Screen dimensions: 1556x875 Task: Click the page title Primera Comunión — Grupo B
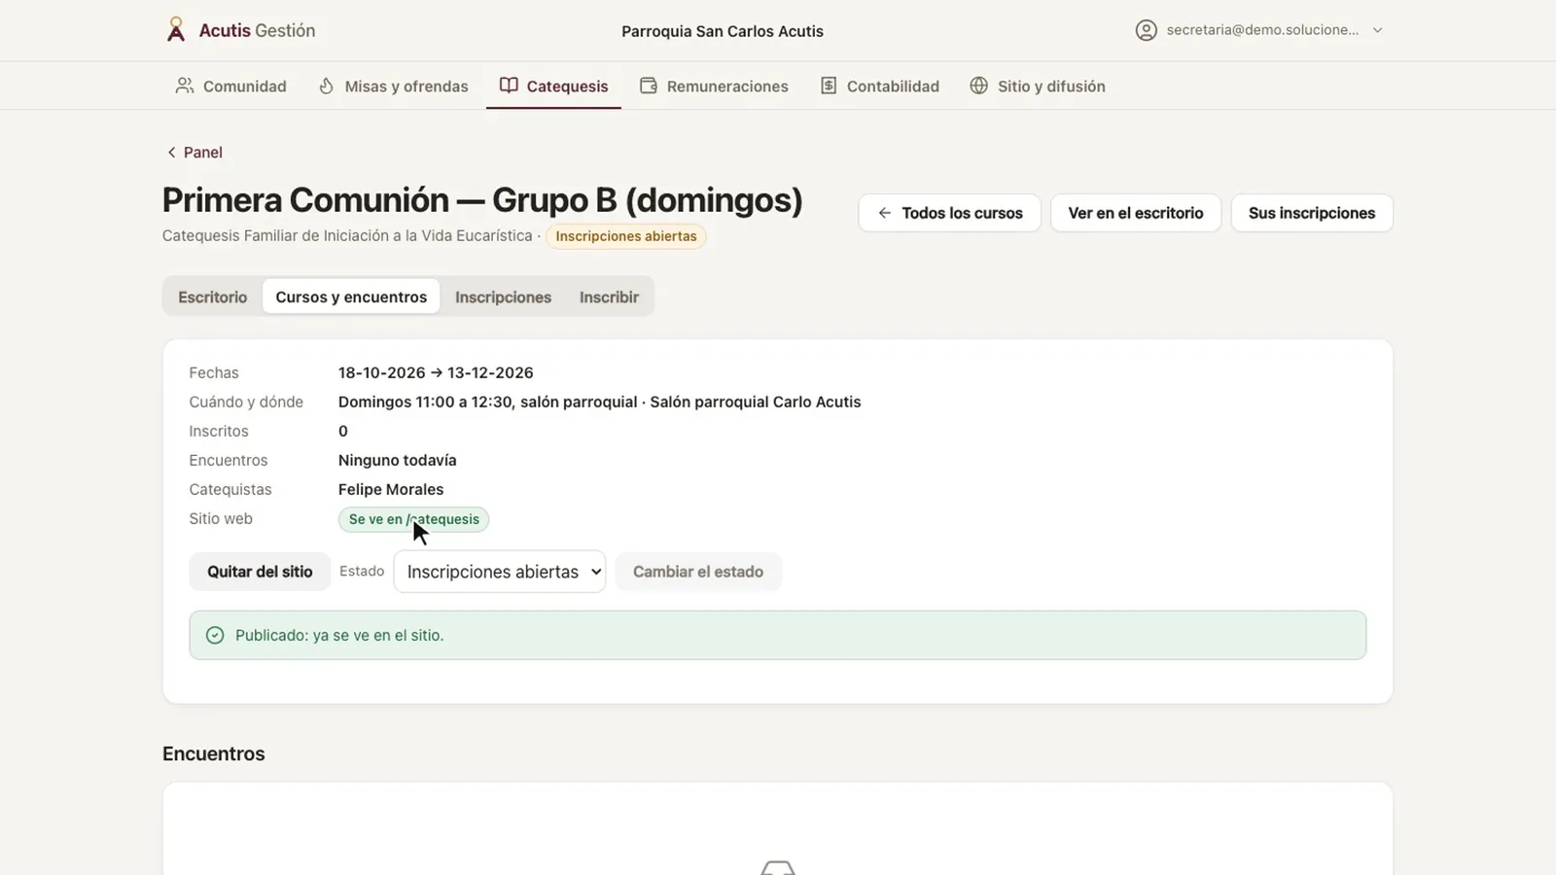coord(482,199)
